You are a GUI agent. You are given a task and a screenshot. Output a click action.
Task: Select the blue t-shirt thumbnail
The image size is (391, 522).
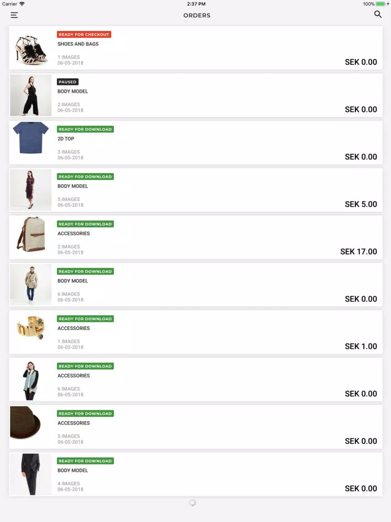click(x=31, y=142)
